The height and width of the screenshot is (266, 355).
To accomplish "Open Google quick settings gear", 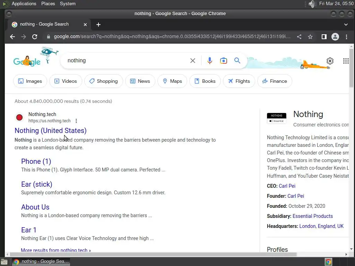I will tap(330, 61).
